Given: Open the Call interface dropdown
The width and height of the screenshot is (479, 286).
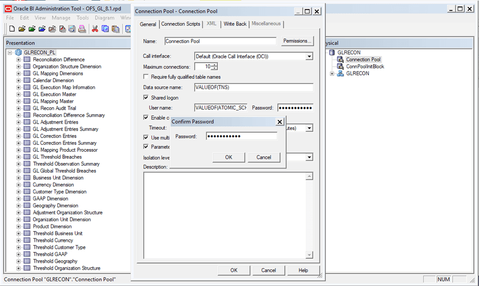Looking at the screenshot, I should (x=309, y=56).
